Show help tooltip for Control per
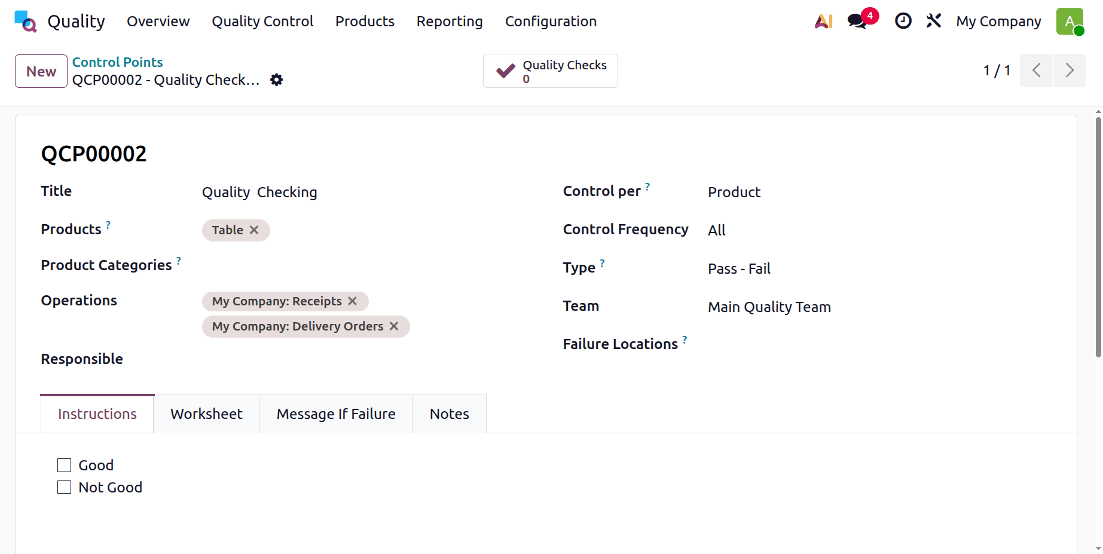The image size is (1103, 554). (x=647, y=186)
